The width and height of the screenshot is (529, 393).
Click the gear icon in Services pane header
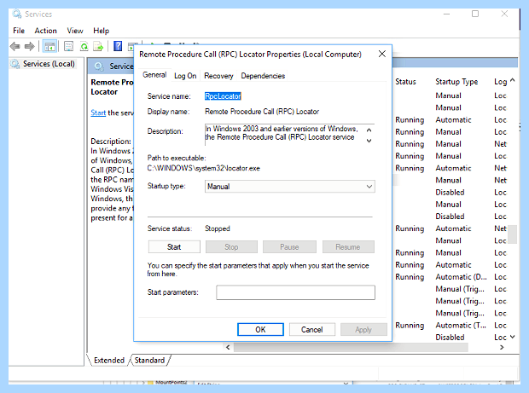[x=98, y=66]
